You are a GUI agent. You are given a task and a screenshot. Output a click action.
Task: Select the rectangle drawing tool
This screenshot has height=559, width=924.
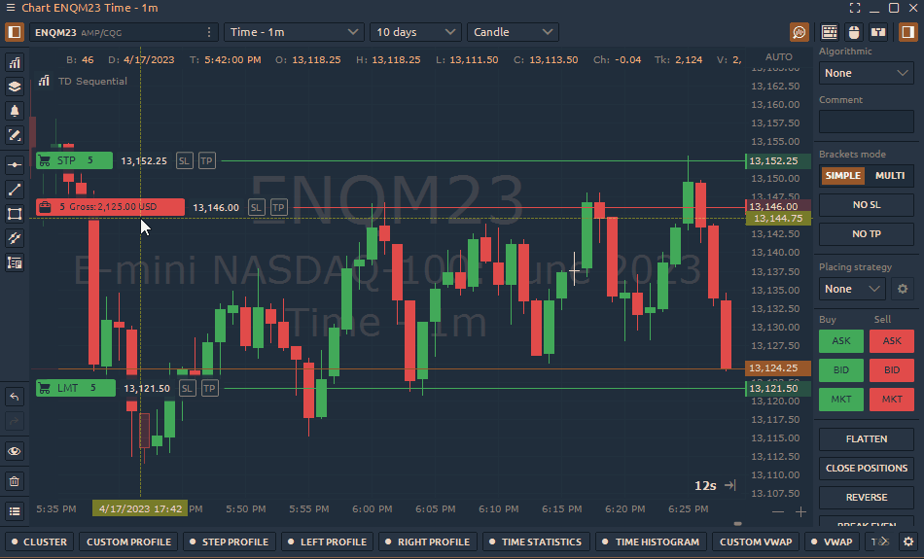15,214
